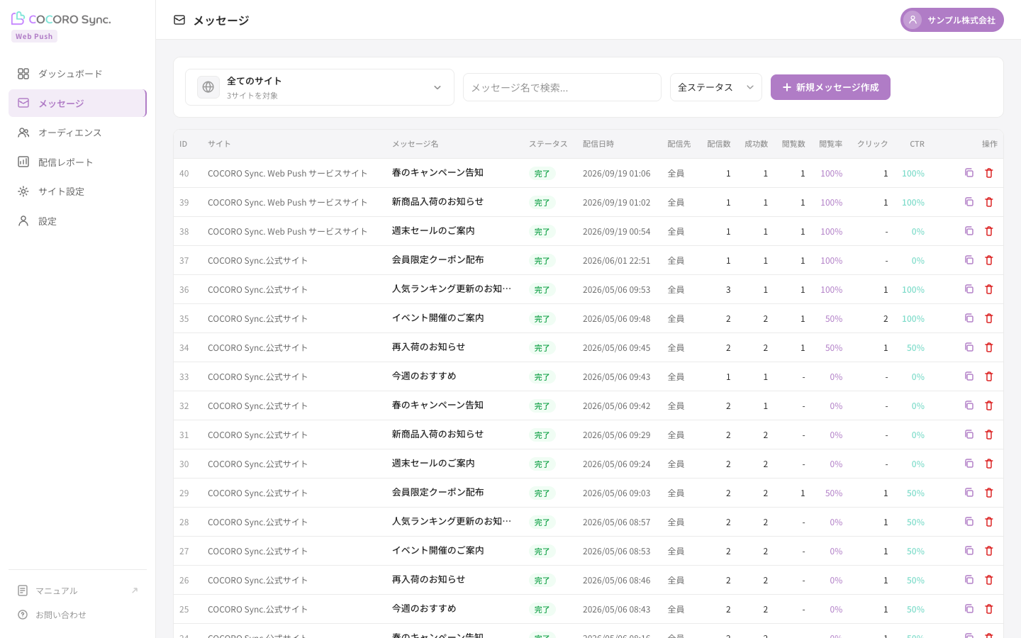Duplicate message ID 32
1021x638 pixels.
[969, 405]
